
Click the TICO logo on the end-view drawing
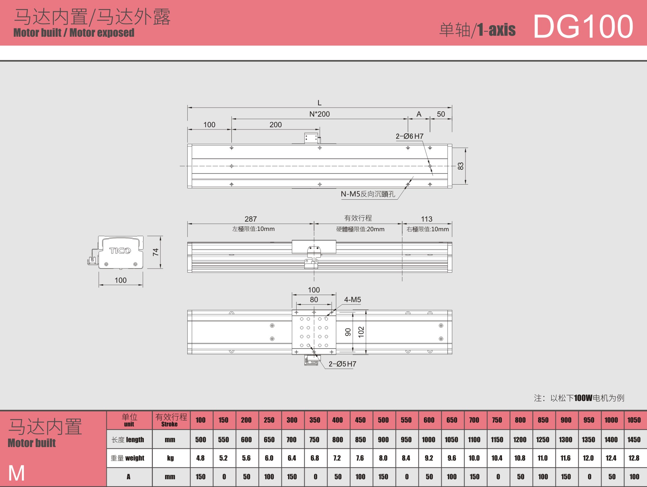point(120,251)
